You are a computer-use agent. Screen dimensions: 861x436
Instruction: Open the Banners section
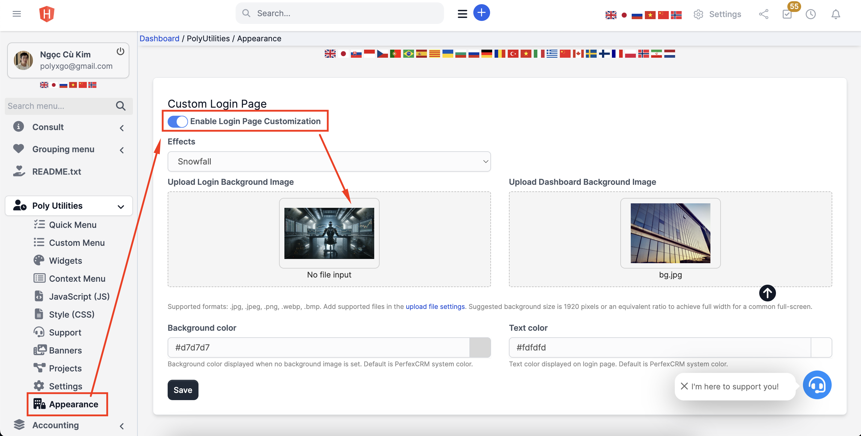(x=65, y=350)
